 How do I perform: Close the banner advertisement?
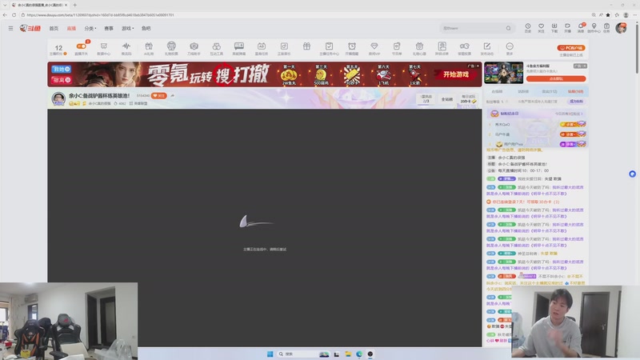pos(478,66)
